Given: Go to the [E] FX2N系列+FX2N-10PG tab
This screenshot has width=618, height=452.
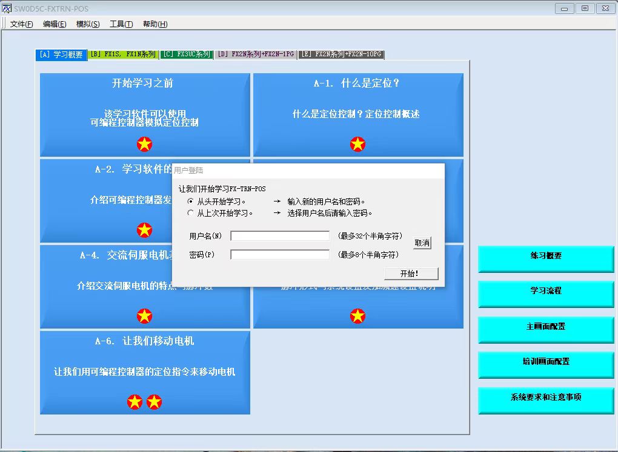Looking at the screenshot, I should pyautogui.click(x=341, y=54).
